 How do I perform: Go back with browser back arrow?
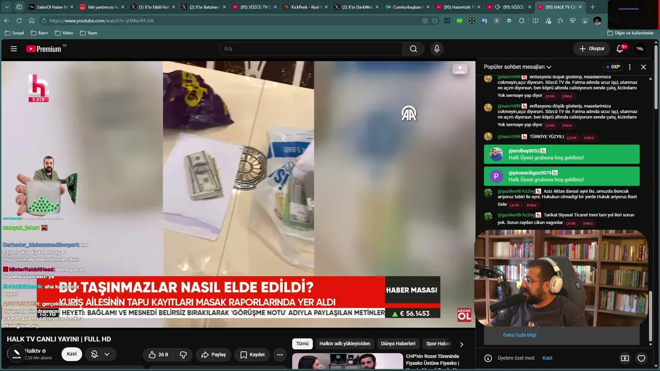pyautogui.click(x=7, y=21)
